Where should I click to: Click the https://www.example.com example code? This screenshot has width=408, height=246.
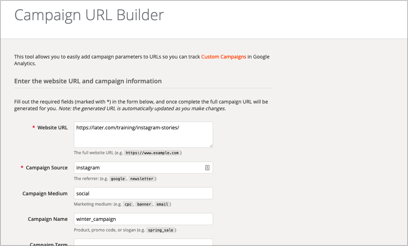click(x=152, y=153)
